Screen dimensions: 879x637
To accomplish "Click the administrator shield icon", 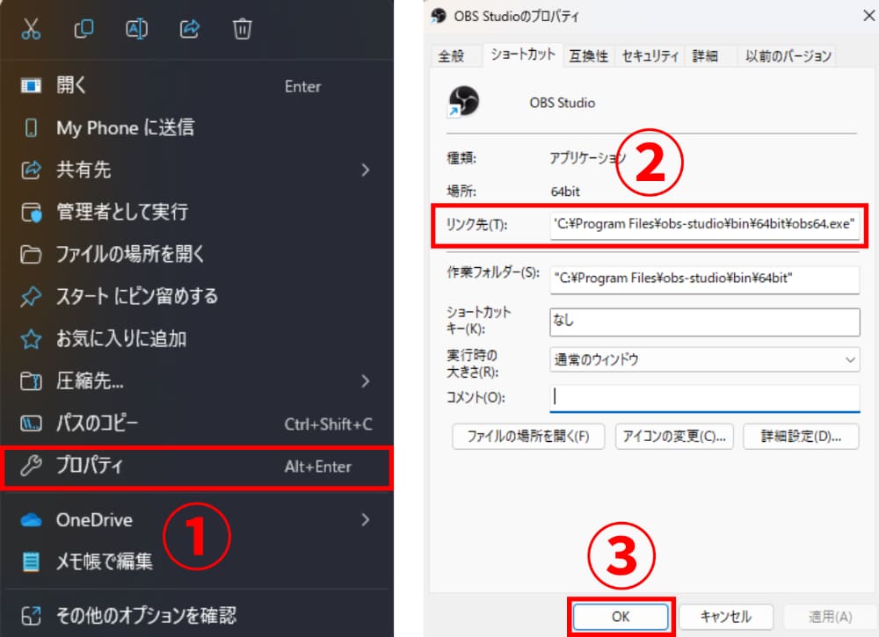I will pos(32,213).
